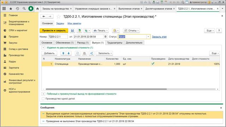Open Администратор user in title bar

(198, 2)
